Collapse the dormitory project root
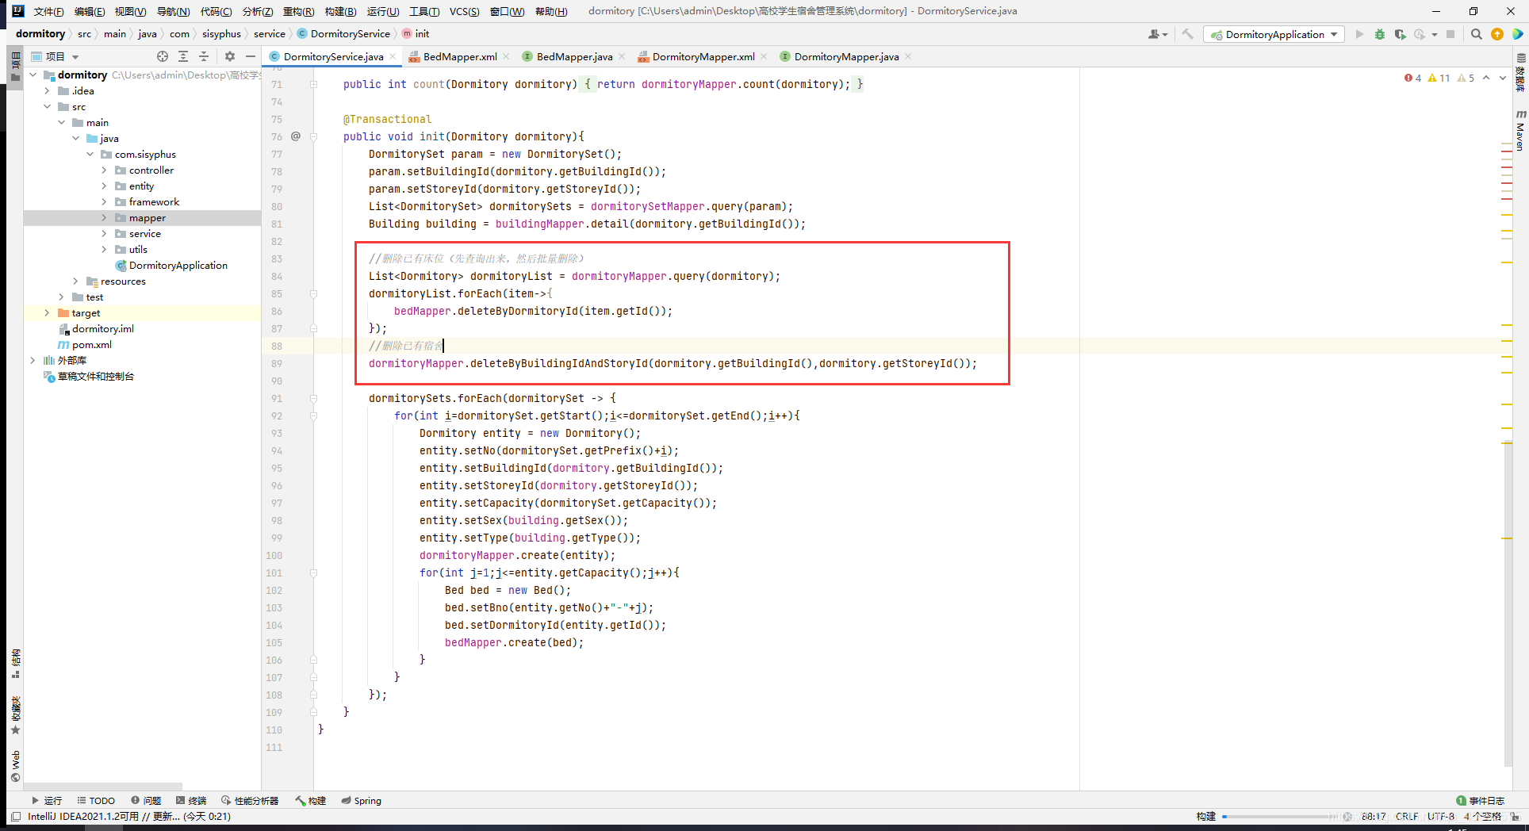The width and height of the screenshot is (1529, 831). [33, 75]
